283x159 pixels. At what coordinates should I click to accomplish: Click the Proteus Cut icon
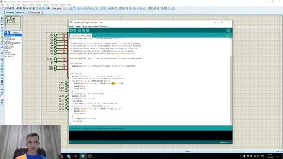[109, 8]
